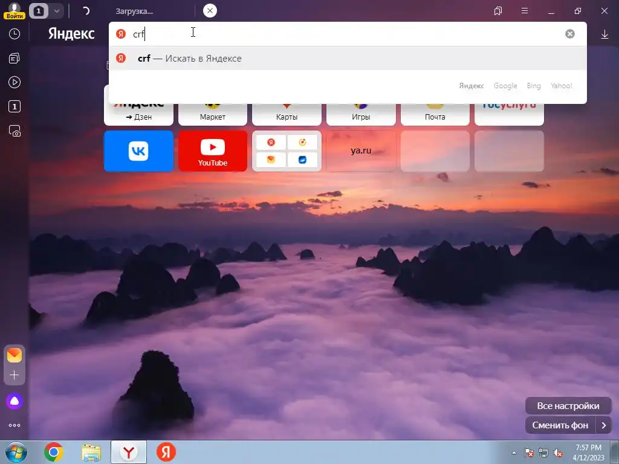The image size is (619, 464).
Task: Open the bookmarks icon in title bar
Action: point(498,11)
